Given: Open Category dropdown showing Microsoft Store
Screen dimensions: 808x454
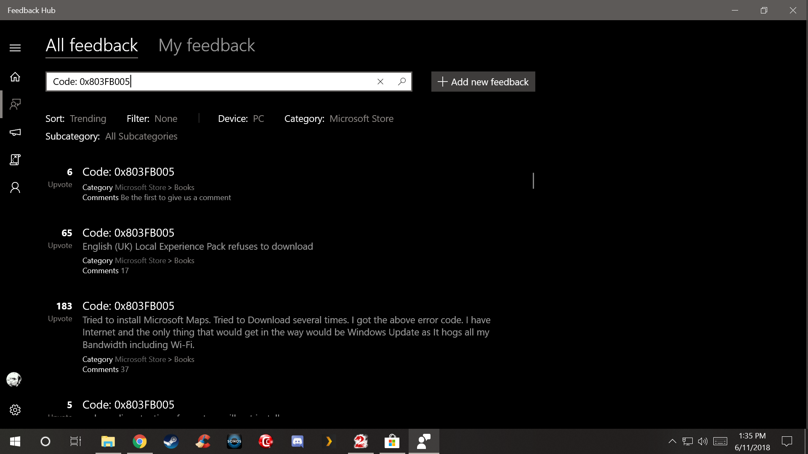Looking at the screenshot, I should point(339,119).
